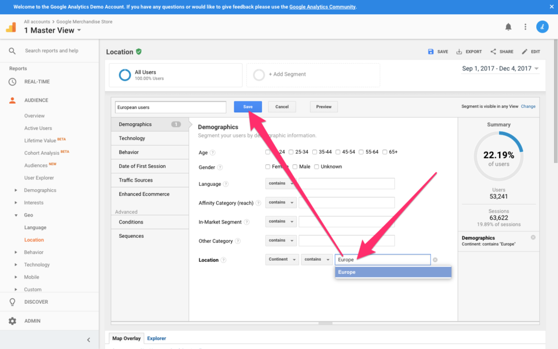Enable the 65+ age checkbox

[385, 152]
